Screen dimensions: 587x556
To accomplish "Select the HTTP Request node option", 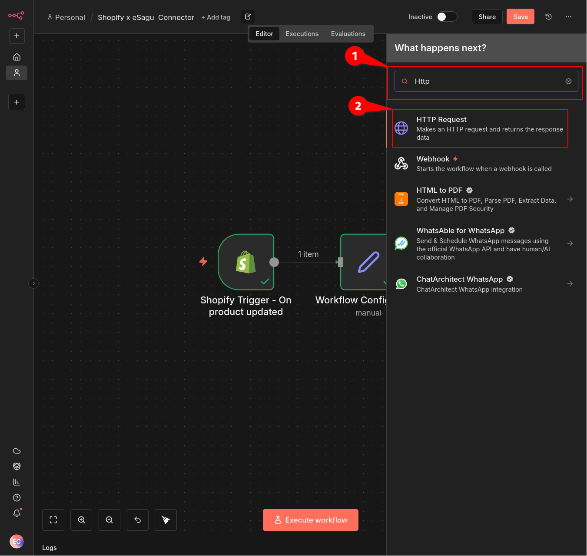I will point(480,128).
